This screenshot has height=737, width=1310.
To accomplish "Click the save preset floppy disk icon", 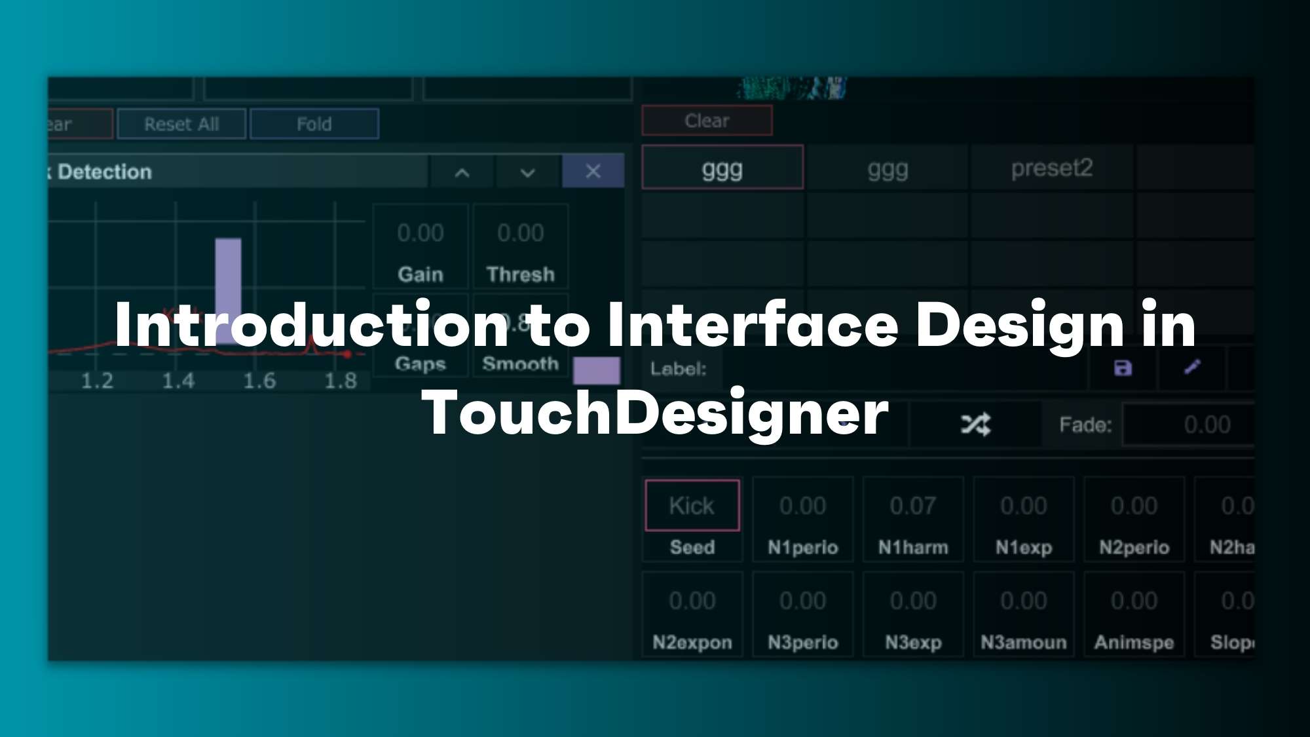I will [x=1123, y=368].
